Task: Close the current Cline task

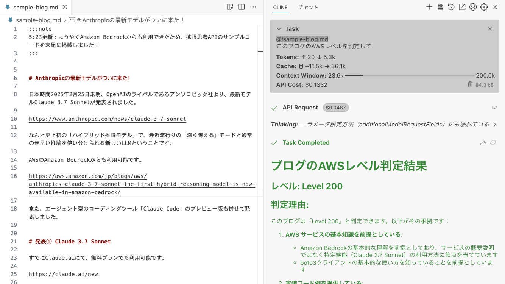Action: point(490,29)
